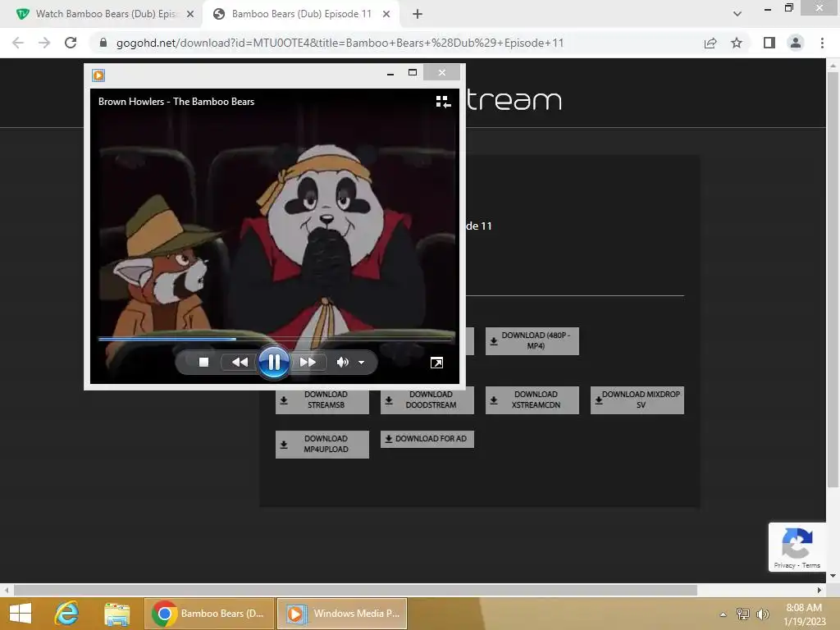Click the media player seek bar
The image size is (840, 630).
[276, 339]
